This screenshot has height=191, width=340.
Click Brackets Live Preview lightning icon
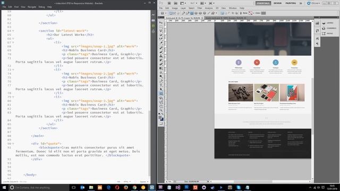click(154, 15)
